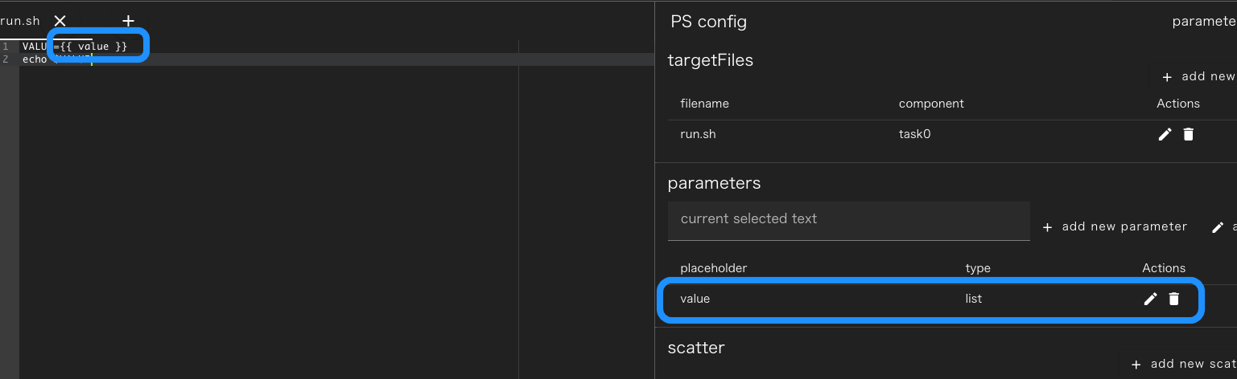The image size is (1237, 379).
Task: Add a new target file
Action: [1198, 76]
